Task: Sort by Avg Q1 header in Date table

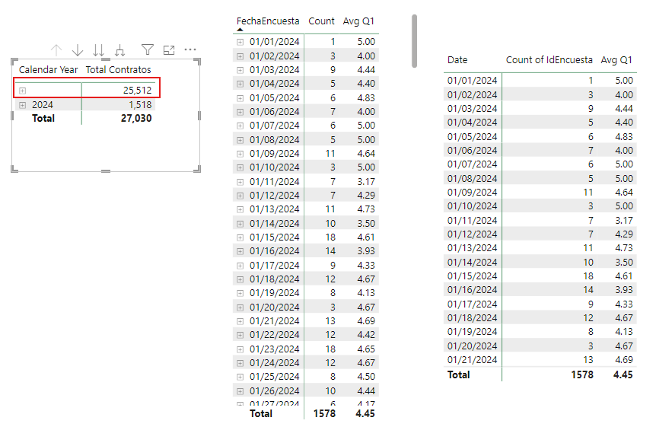Action: (x=616, y=60)
